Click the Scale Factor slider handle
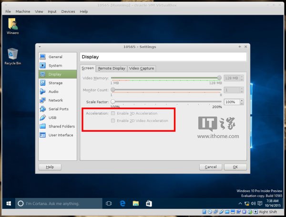Screen dimensions: 286x217 (113, 101)
